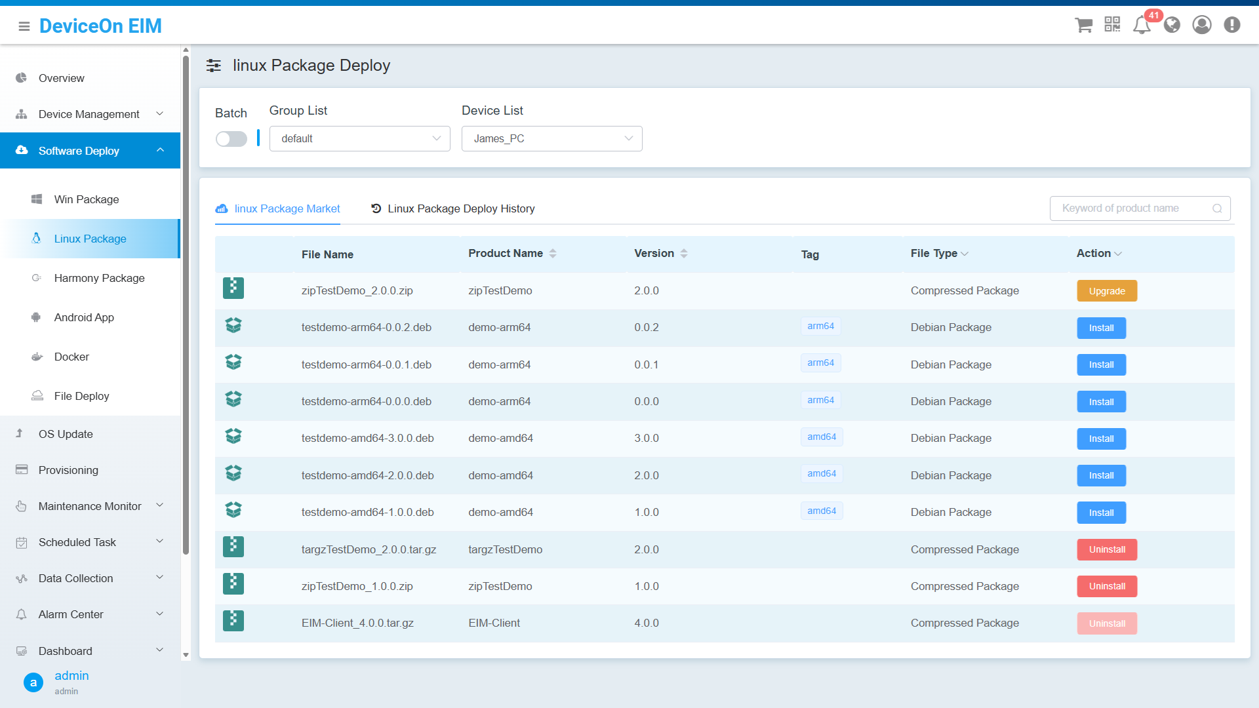Click the globe language icon
Screen dimensions: 1259x708
[x=1172, y=25]
